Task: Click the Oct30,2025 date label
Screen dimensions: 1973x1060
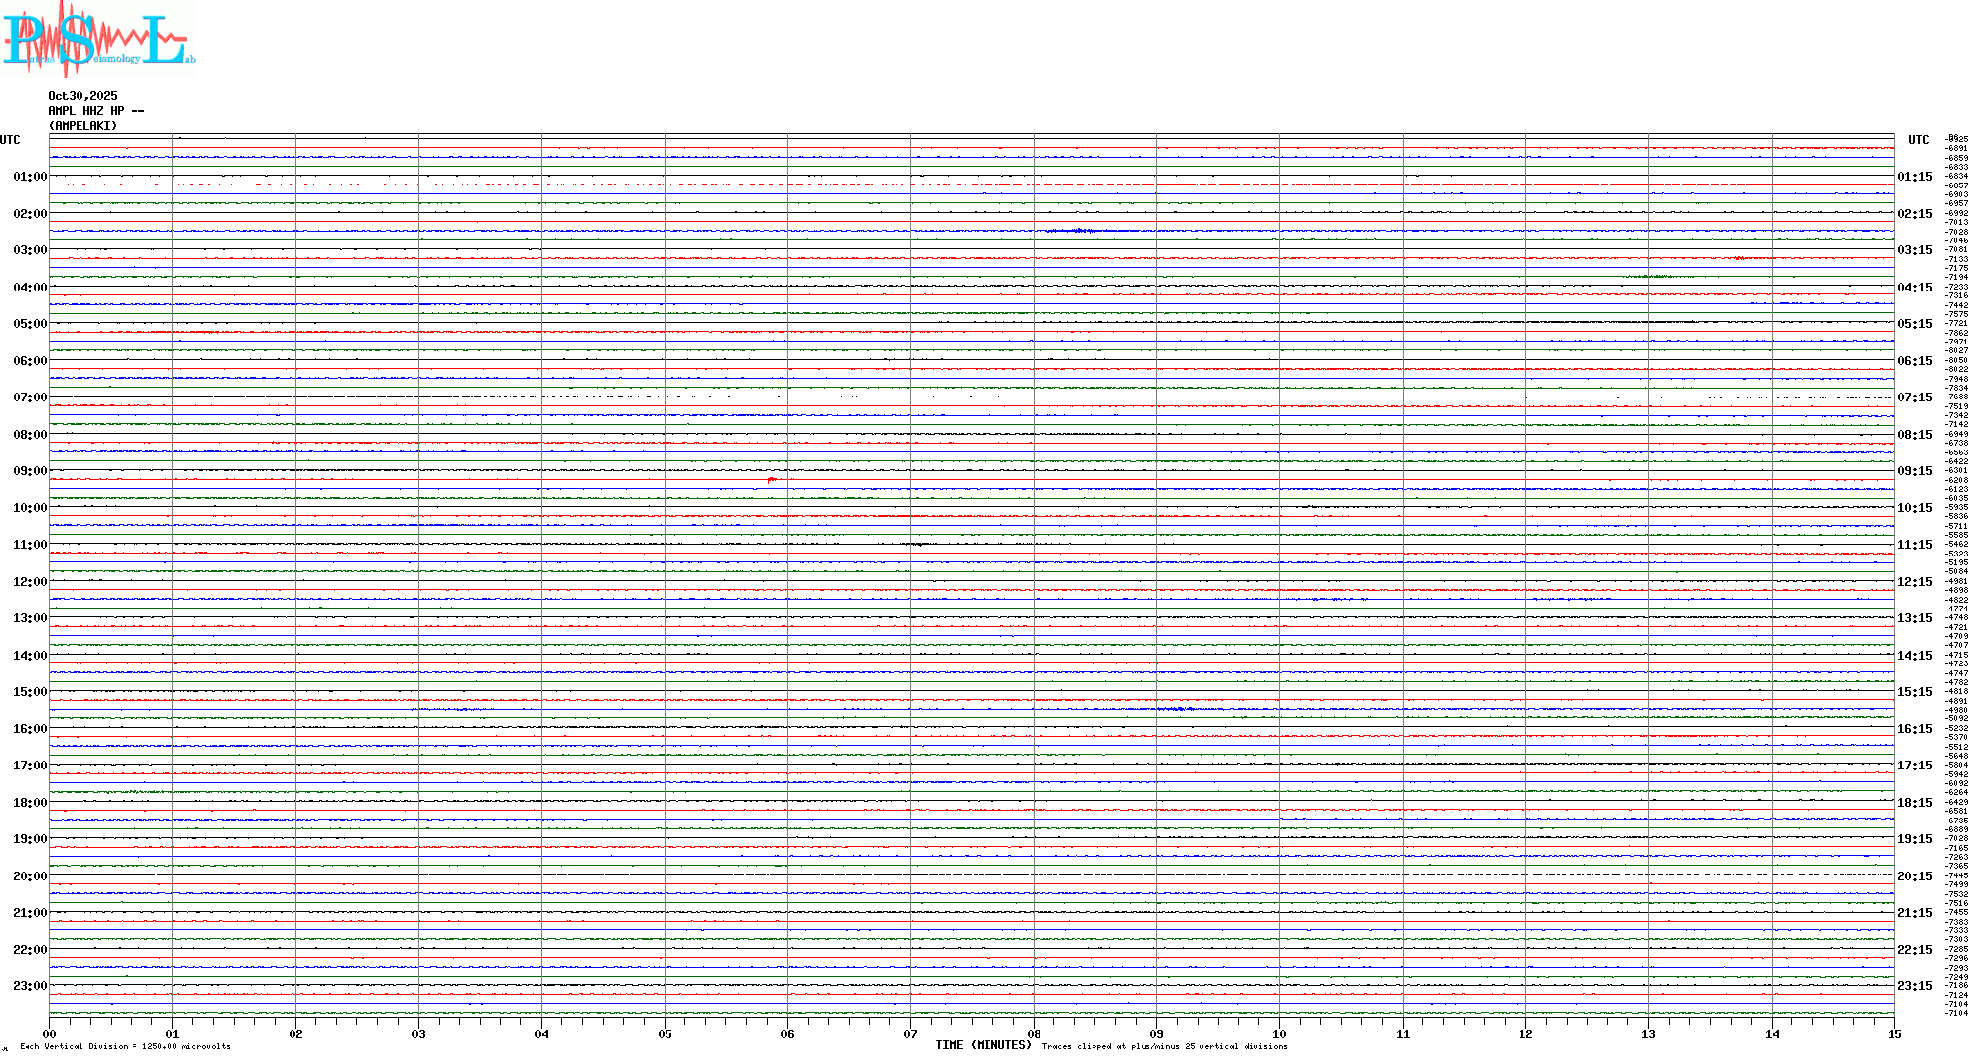Action: pyautogui.click(x=82, y=96)
